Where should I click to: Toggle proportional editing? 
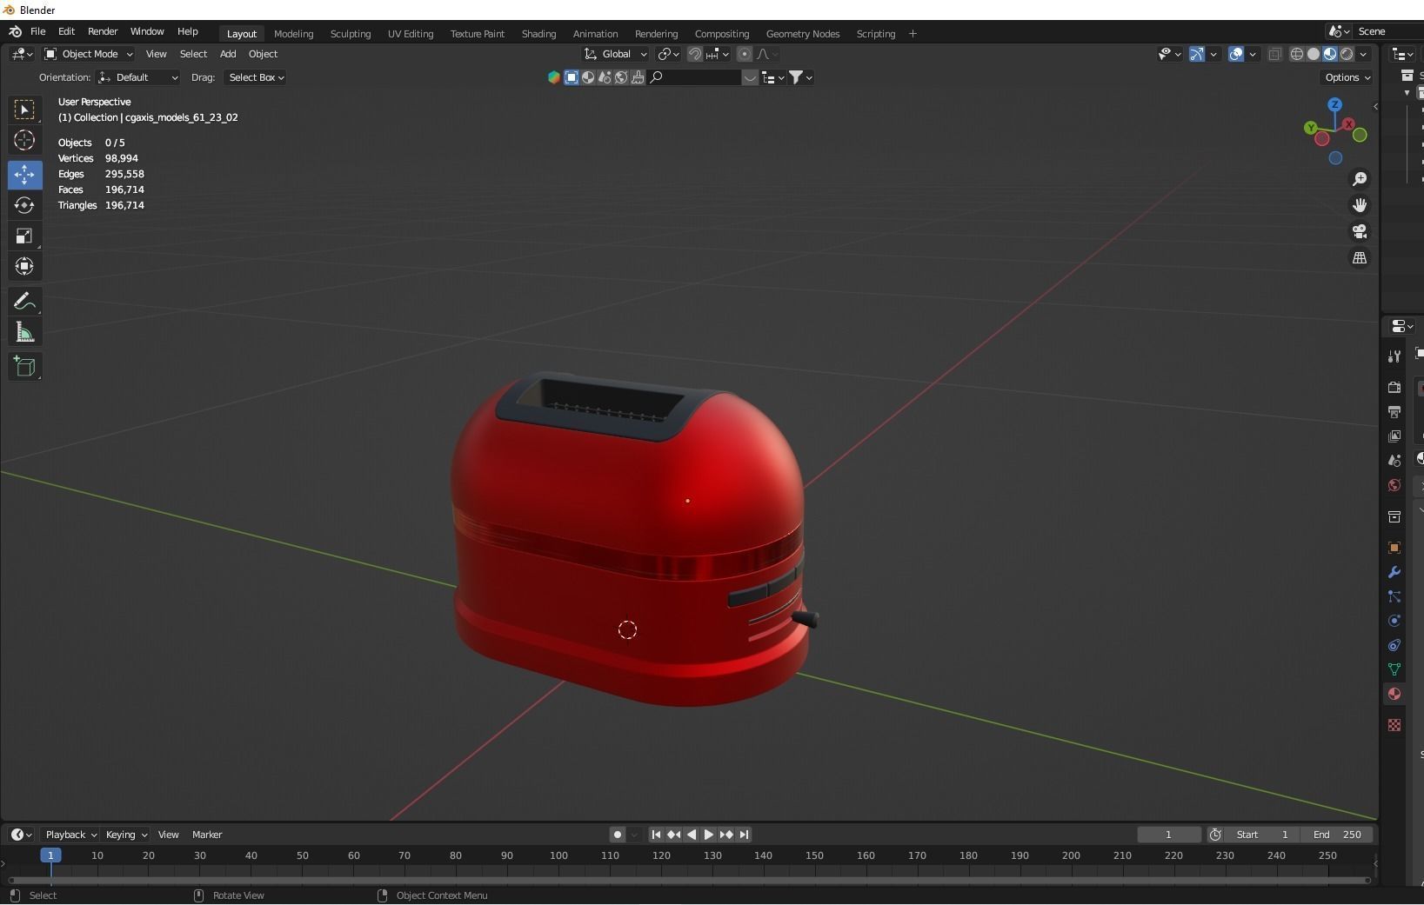[744, 54]
